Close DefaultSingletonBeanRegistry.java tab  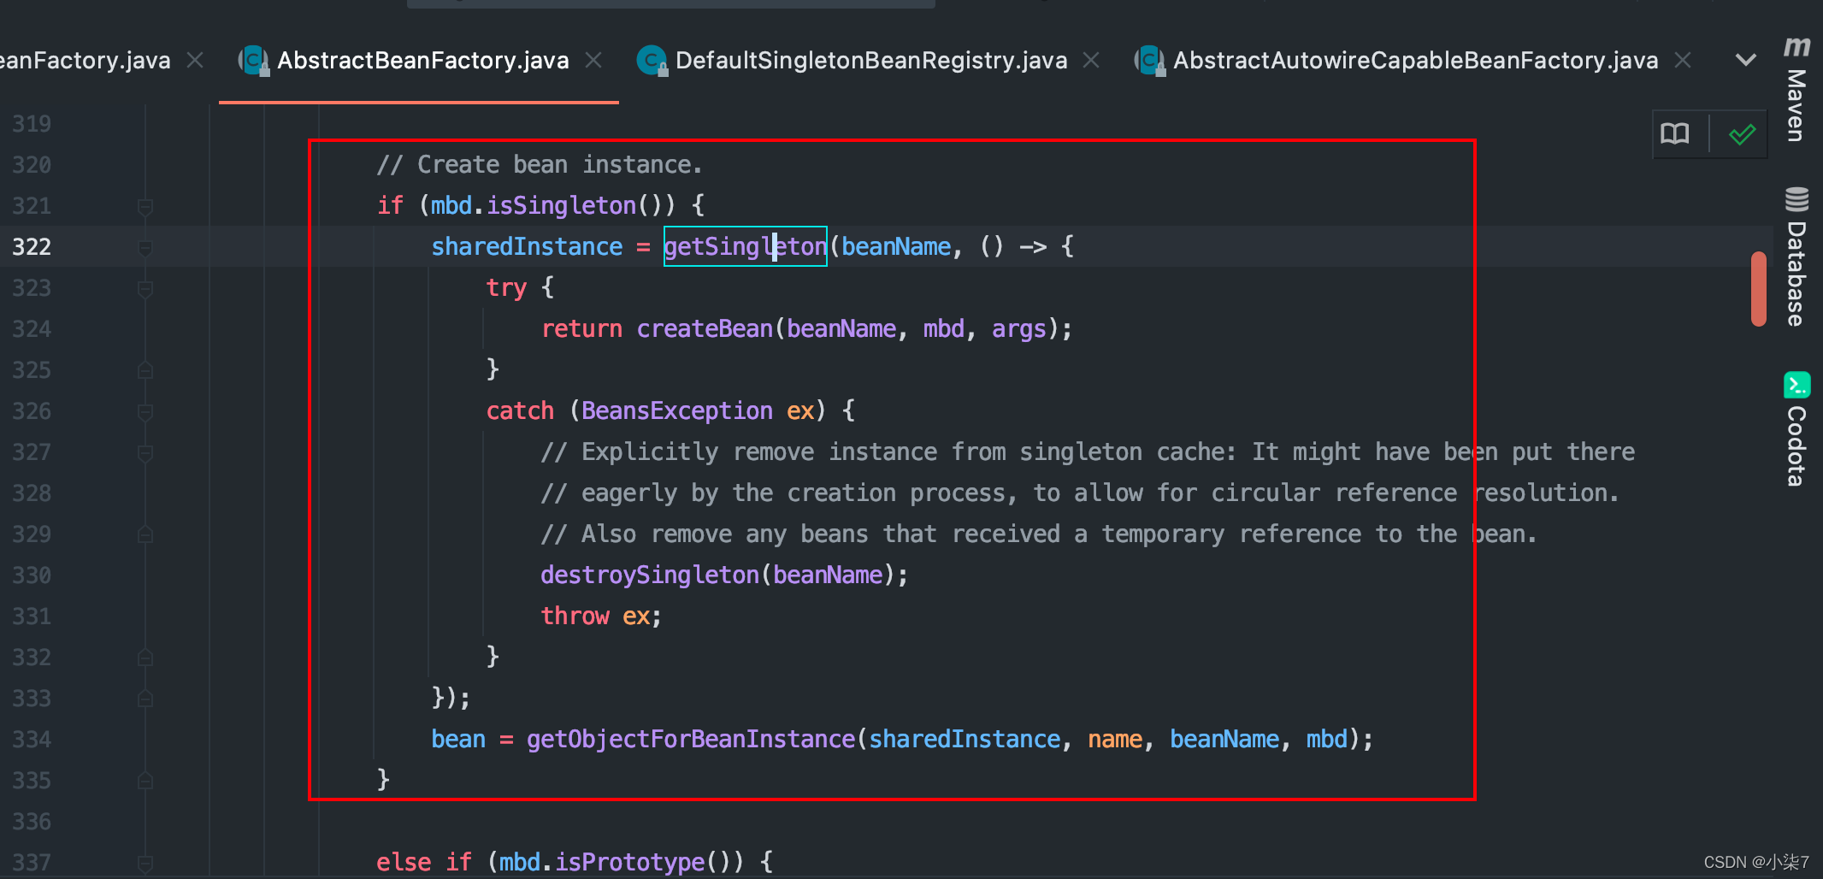1091,61
